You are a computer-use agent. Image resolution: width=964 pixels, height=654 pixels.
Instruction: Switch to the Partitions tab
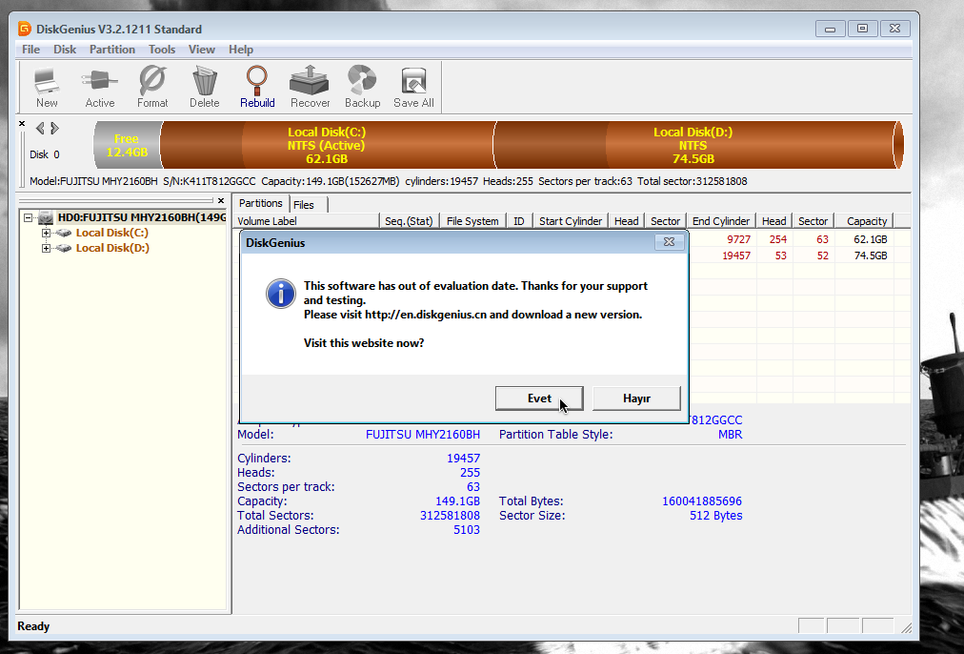(x=261, y=203)
